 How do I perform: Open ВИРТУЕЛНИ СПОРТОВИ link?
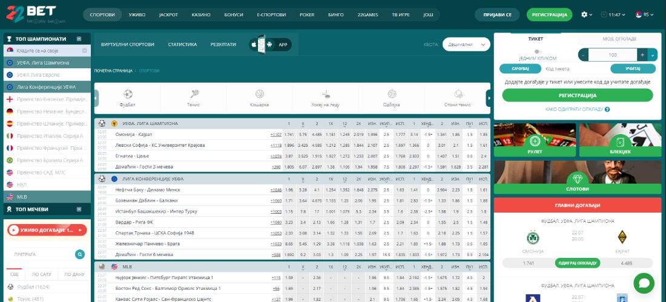127,45
